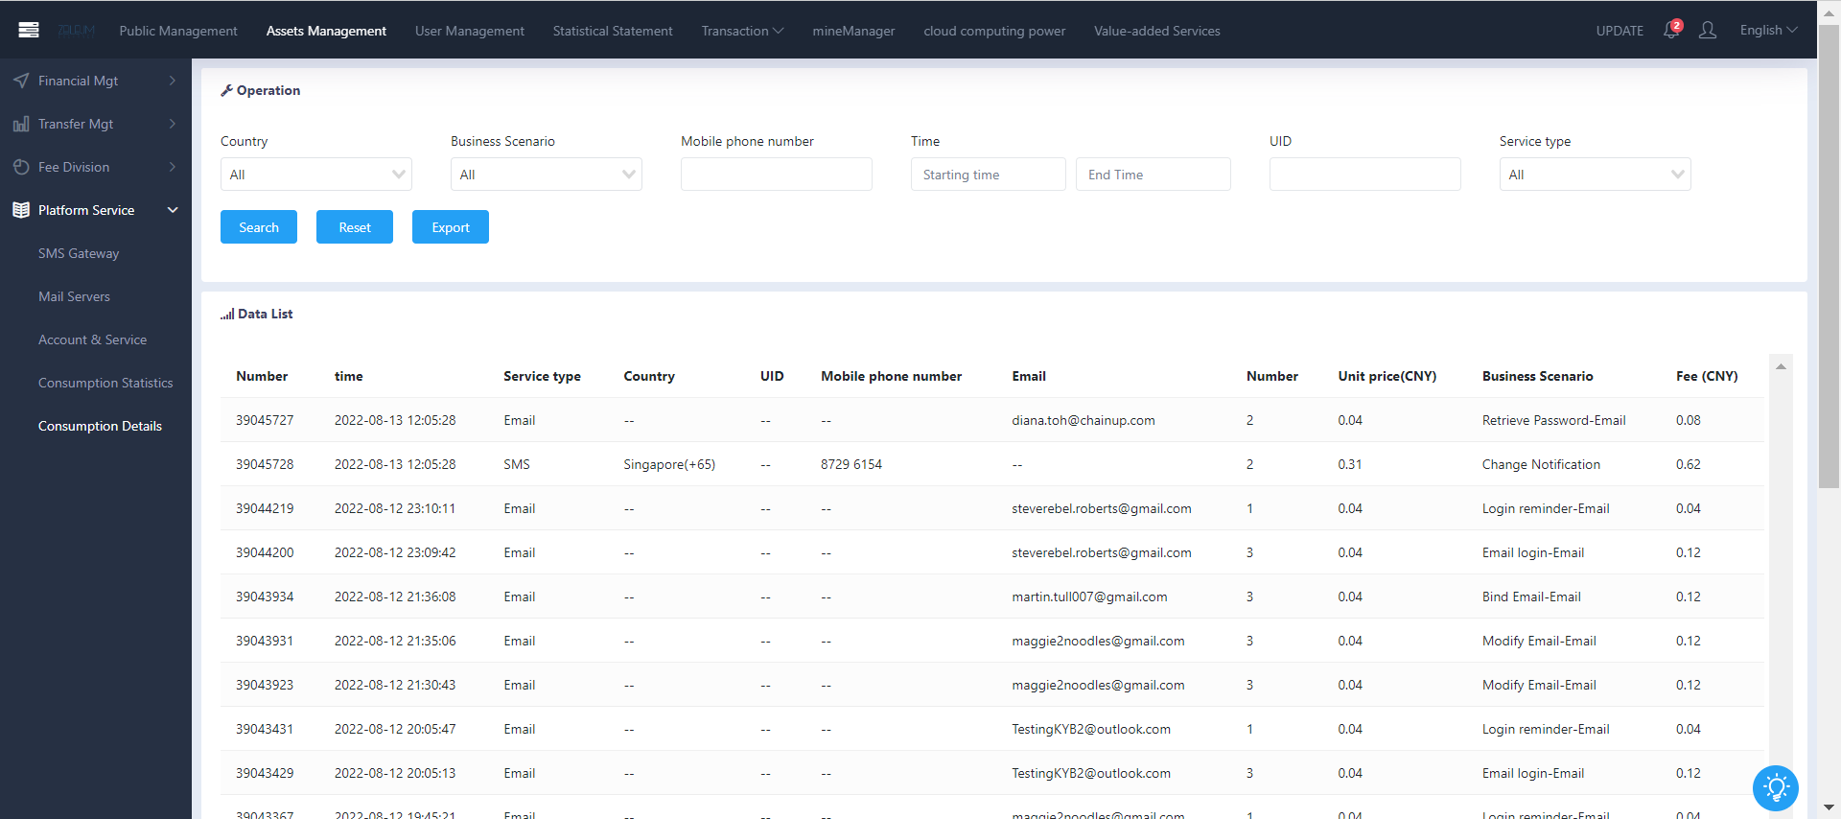Click the Service type column header

[x=542, y=376]
